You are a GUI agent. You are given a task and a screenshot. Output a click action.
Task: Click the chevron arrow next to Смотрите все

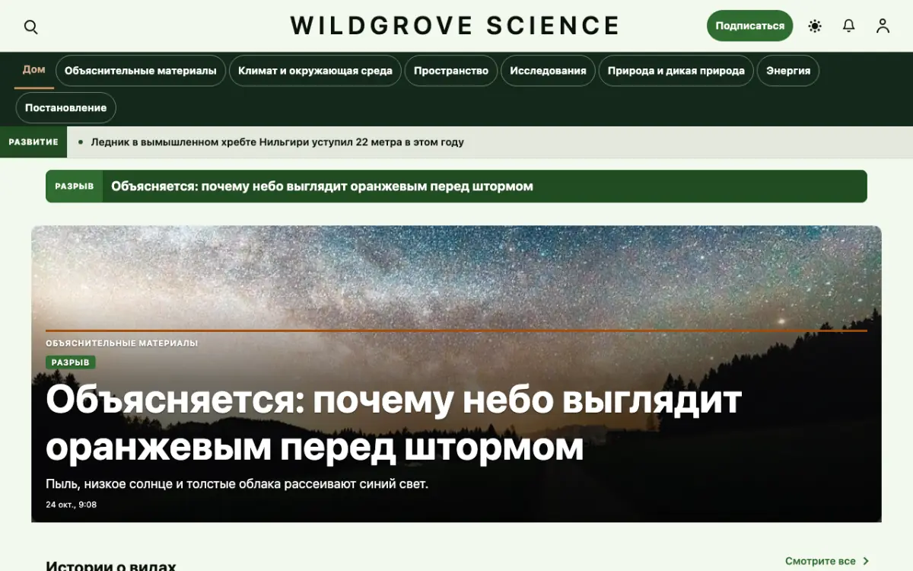click(865, 561)
